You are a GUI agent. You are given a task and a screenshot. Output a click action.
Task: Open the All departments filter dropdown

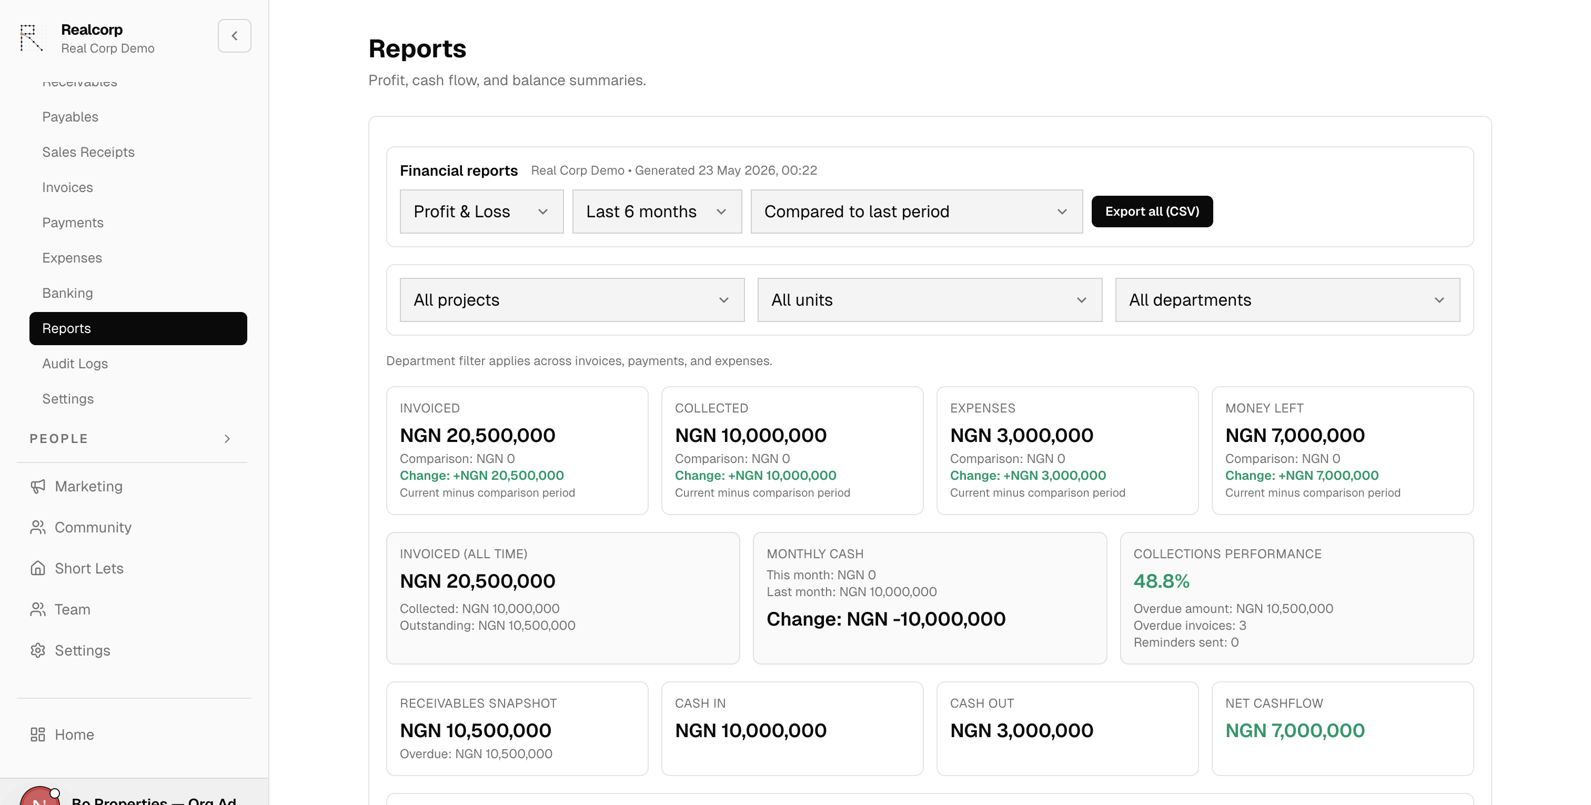coord(1288,299)
